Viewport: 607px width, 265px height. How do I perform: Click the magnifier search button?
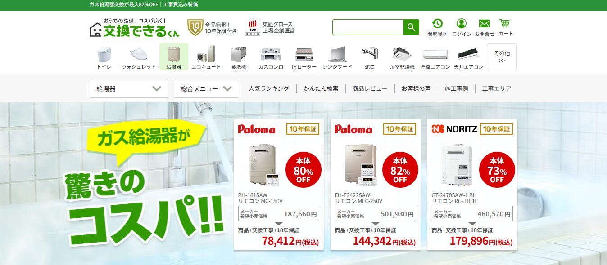coord(411,27)
